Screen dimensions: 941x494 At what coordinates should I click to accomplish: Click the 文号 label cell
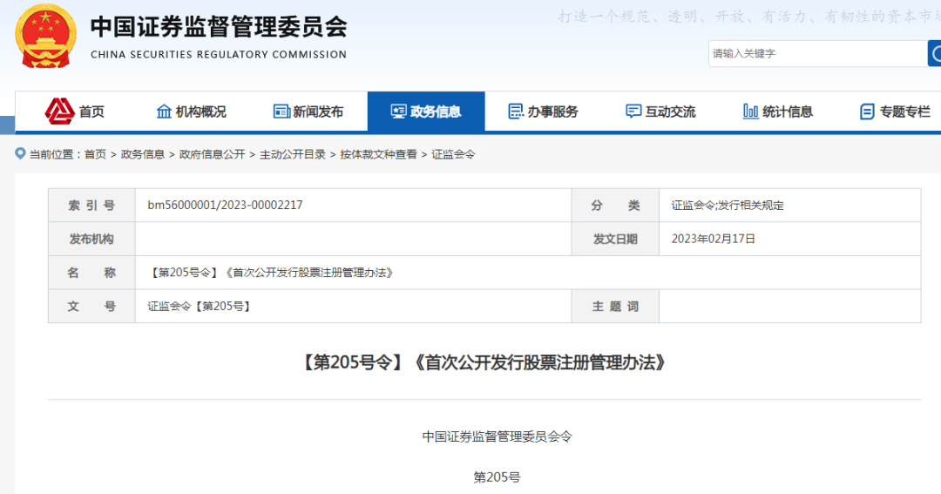pyautogui.click(x=91, y=306)
